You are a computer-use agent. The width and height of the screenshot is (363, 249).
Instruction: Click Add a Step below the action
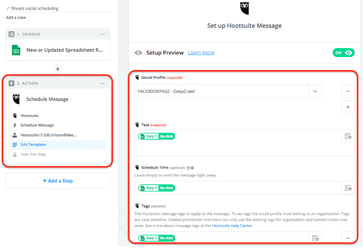tap(57, 181)
